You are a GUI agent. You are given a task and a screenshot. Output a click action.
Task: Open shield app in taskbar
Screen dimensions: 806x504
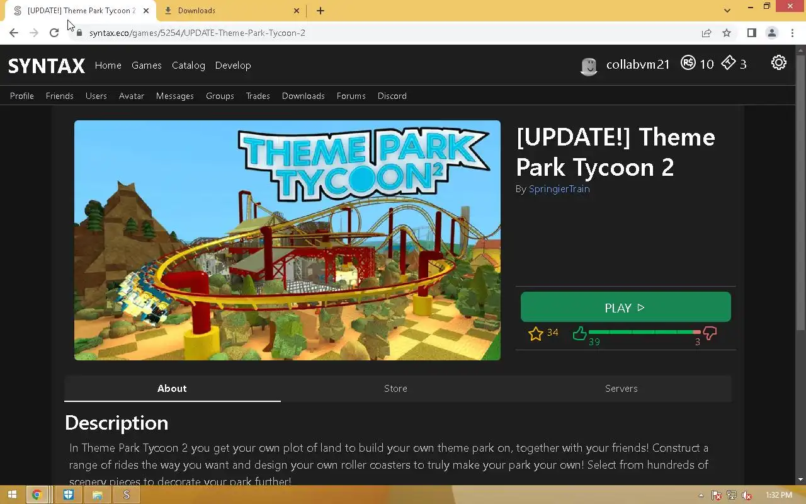pyautogui.click(x=68, y=495)
